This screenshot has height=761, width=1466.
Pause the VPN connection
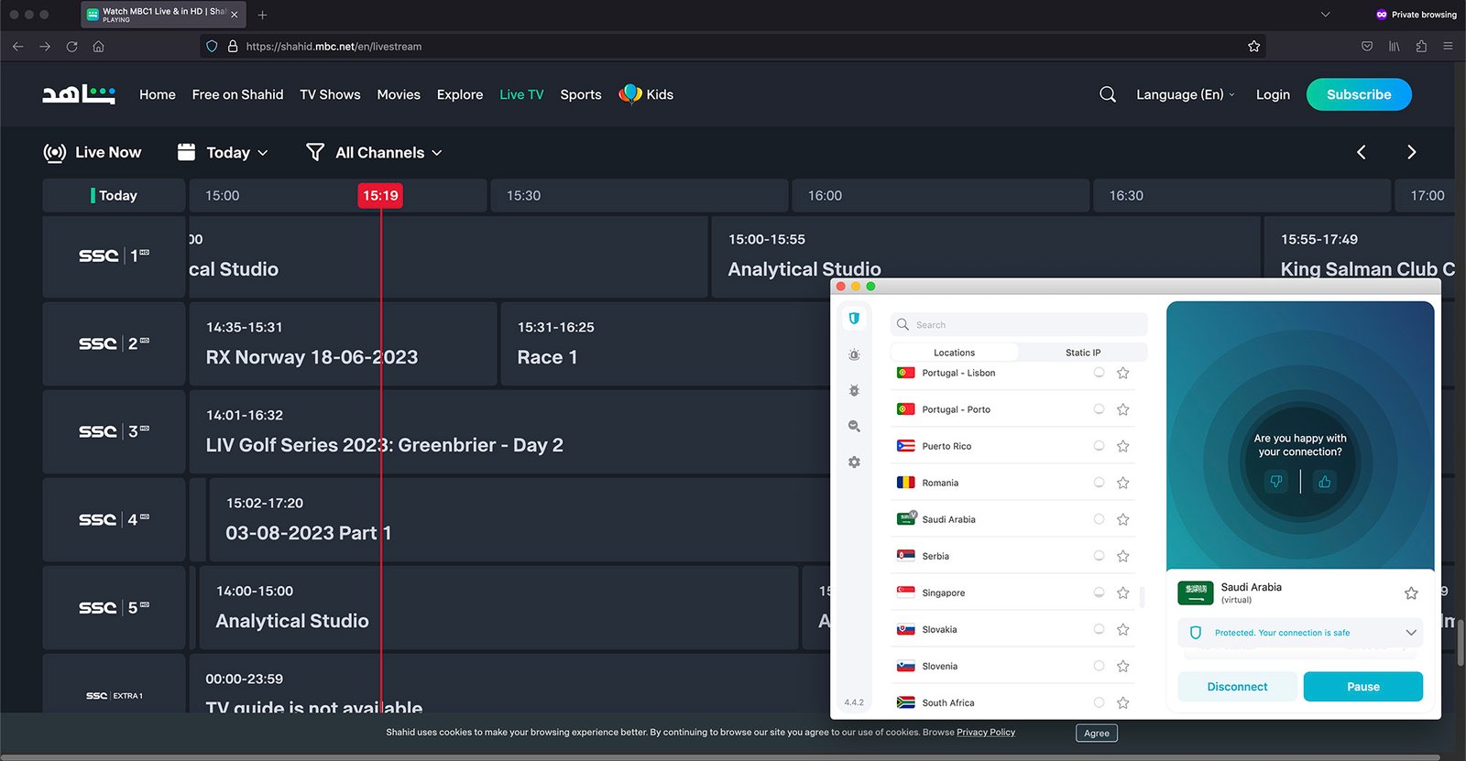point(1362,687)
